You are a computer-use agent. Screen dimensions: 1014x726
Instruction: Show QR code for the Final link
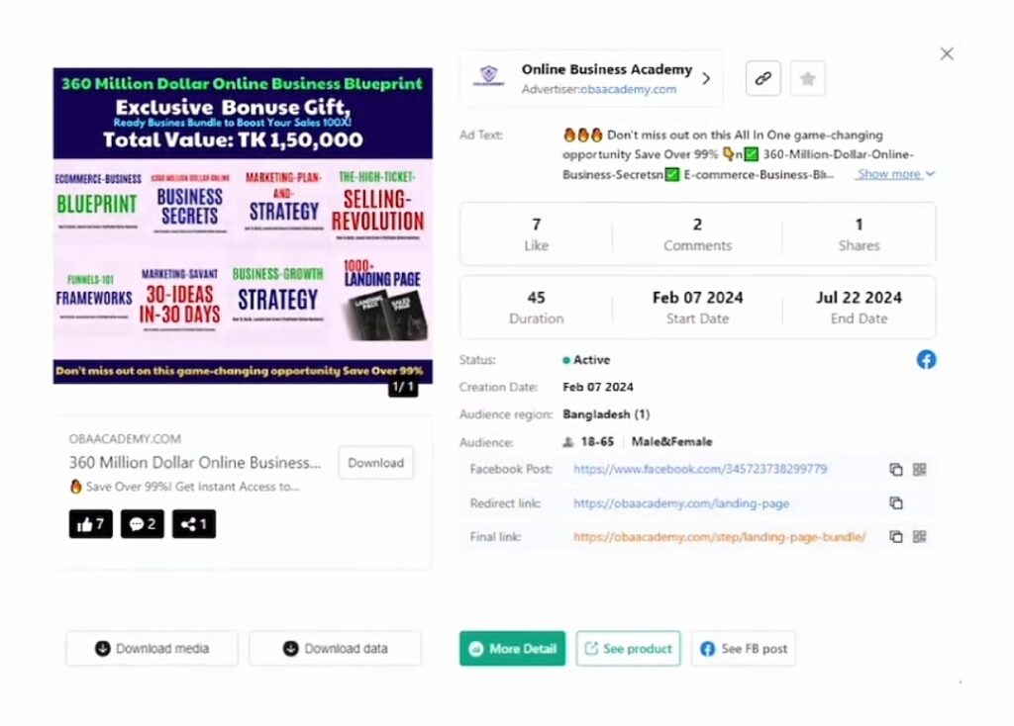tap(920, 537)
